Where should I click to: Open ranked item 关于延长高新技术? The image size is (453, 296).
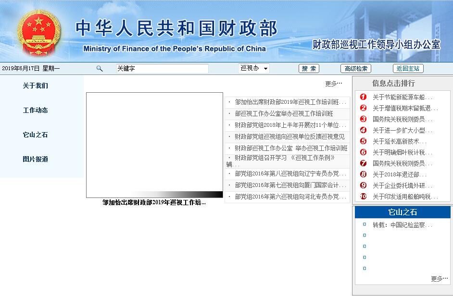point(399,141)
